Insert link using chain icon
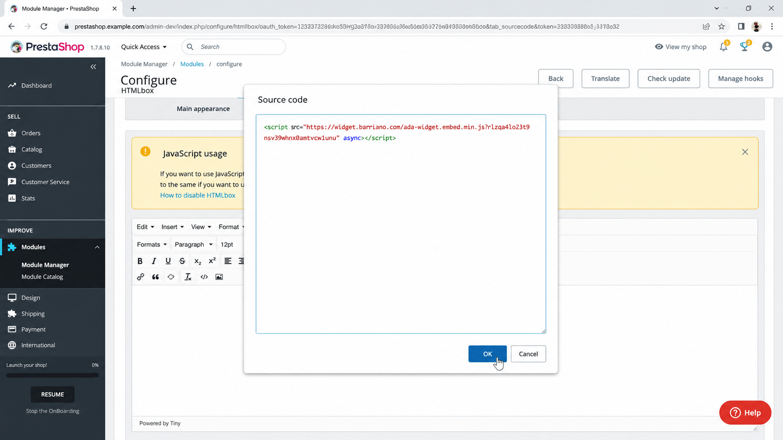The height and width of the screenshot is (440, 783). pos(140,277)
